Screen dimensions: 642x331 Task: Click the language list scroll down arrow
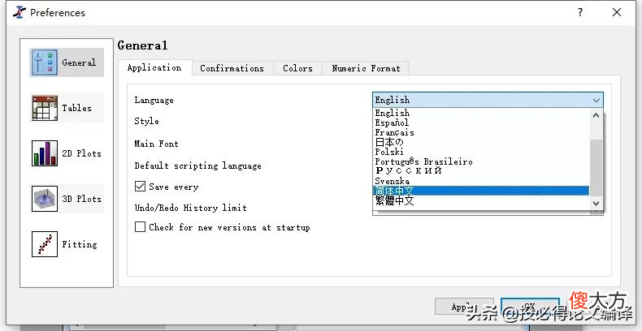(x=596, y=203)
